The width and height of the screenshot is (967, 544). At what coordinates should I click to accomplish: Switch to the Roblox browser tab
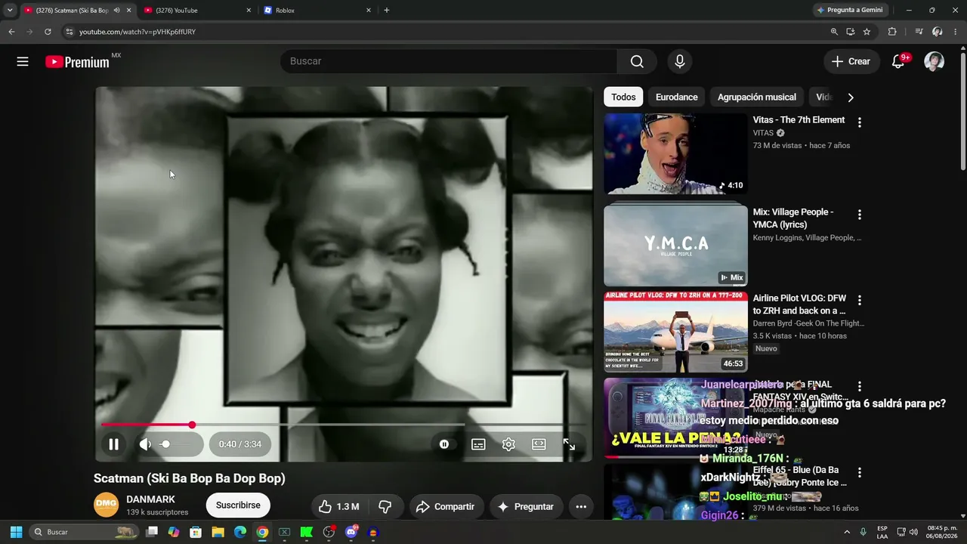[317, 11]
